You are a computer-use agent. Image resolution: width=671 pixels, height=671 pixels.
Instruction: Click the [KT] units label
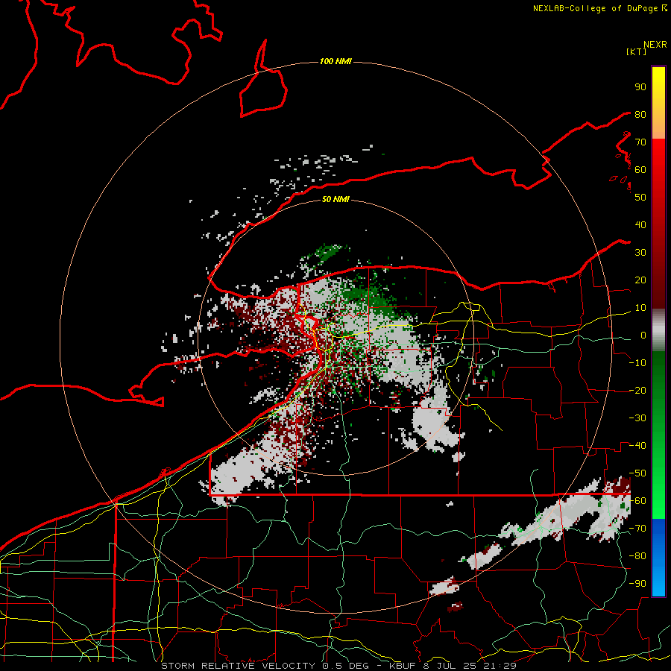[636, 51]
